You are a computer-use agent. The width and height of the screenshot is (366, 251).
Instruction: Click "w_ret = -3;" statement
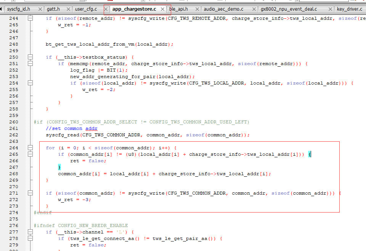(74, 200)
